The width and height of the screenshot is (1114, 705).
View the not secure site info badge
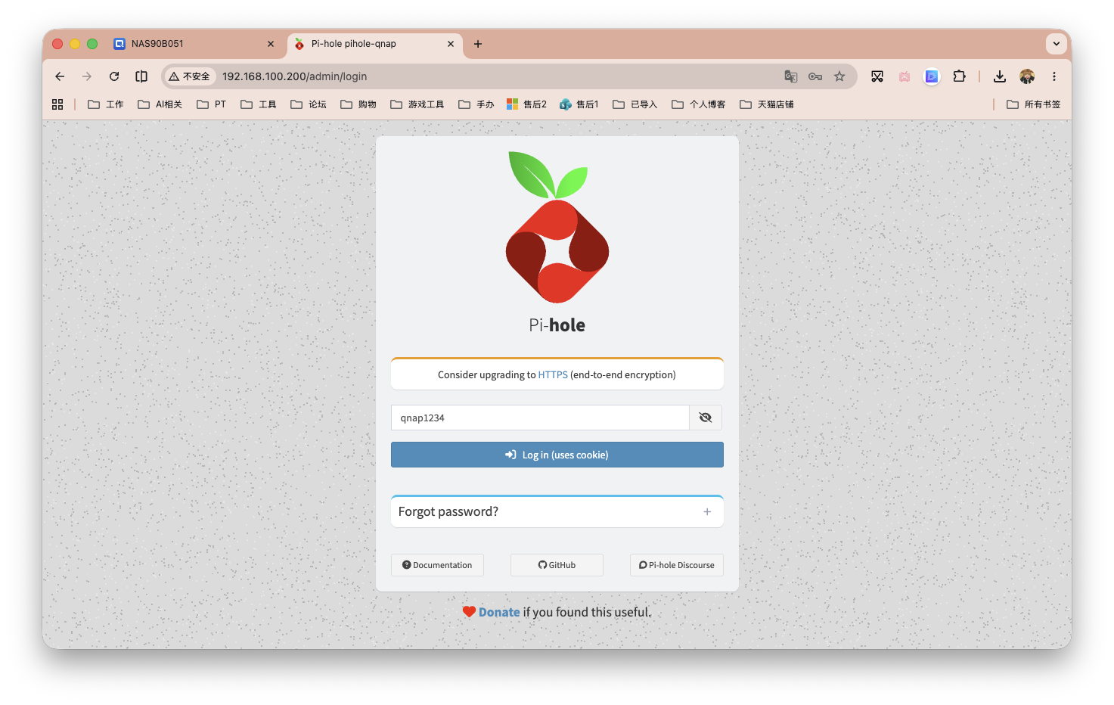pos(190,76)
